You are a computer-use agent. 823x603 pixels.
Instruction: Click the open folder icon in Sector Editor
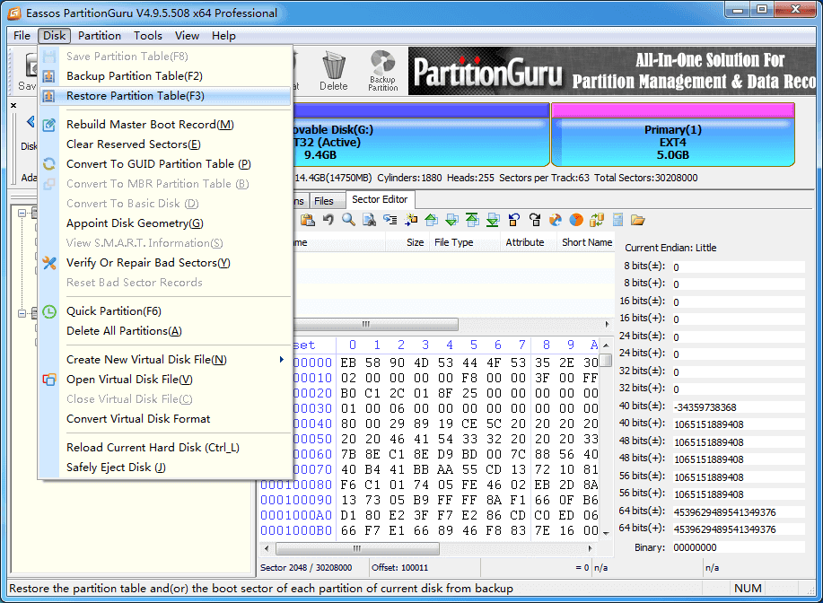[x=638, y=220]
